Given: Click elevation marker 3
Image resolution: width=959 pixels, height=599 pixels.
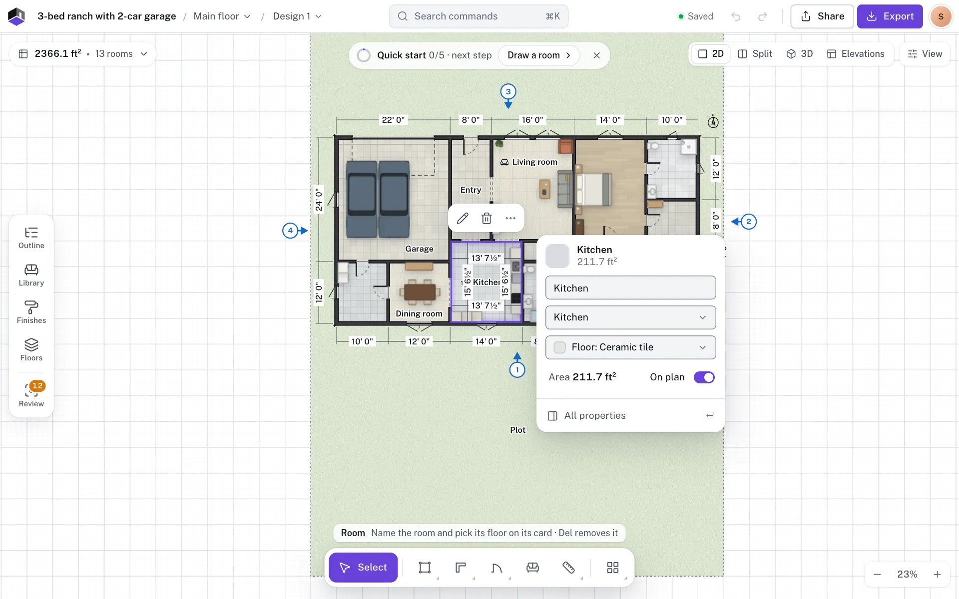Looking at the screenshot, I should coord(508,92).
